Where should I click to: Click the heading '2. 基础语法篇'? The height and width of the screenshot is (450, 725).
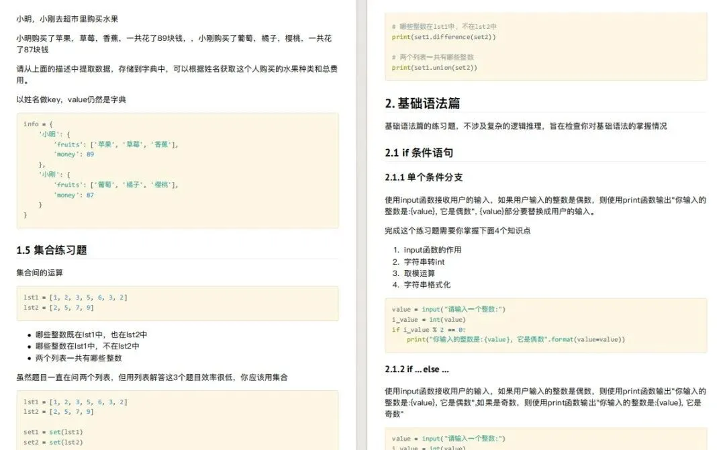coord(422,103)
